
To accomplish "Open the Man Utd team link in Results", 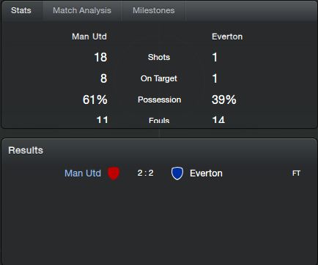I will [83, 173].
